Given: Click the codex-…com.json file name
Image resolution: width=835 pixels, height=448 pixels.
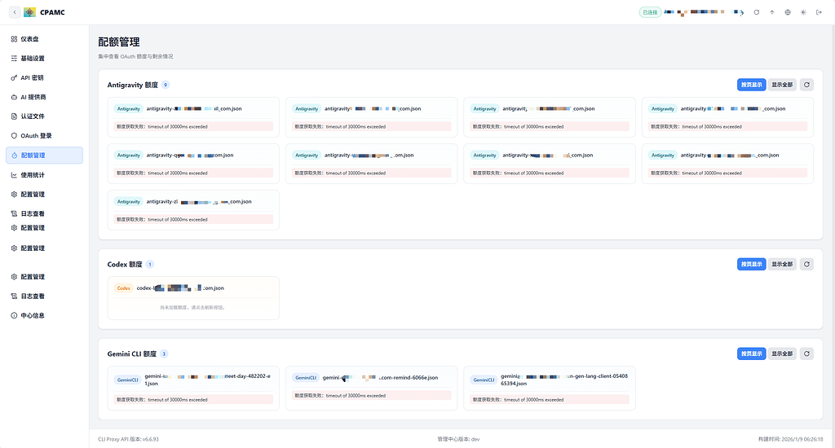Looking at the screenshot, I should (x=180, y=288).
